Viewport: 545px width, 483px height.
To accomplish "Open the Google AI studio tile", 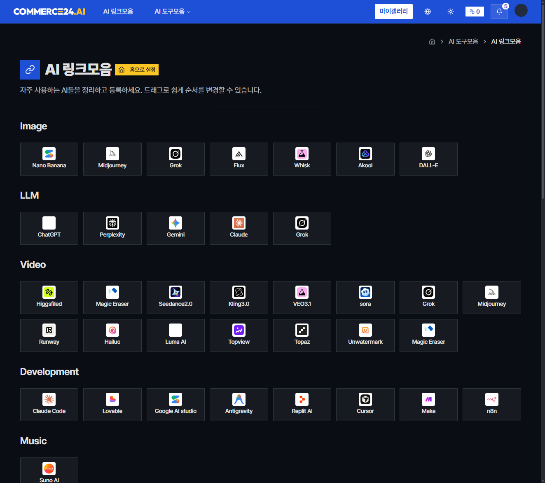I will pos(175,405).
